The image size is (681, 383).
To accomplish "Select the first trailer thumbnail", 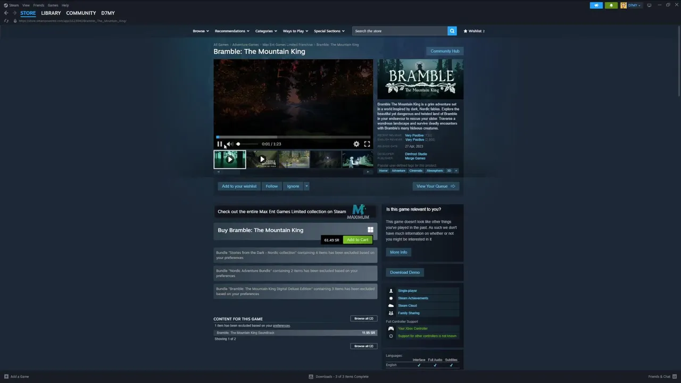I will (230, 159).
